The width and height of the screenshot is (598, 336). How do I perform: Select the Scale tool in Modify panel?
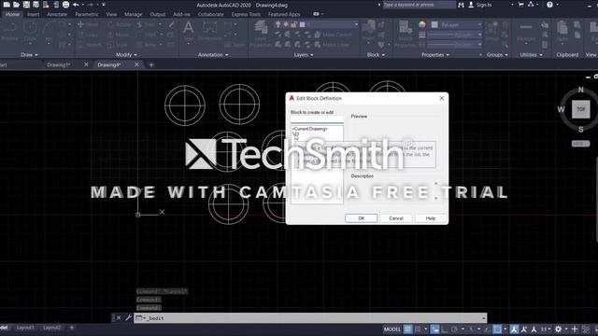pos(119,45)
